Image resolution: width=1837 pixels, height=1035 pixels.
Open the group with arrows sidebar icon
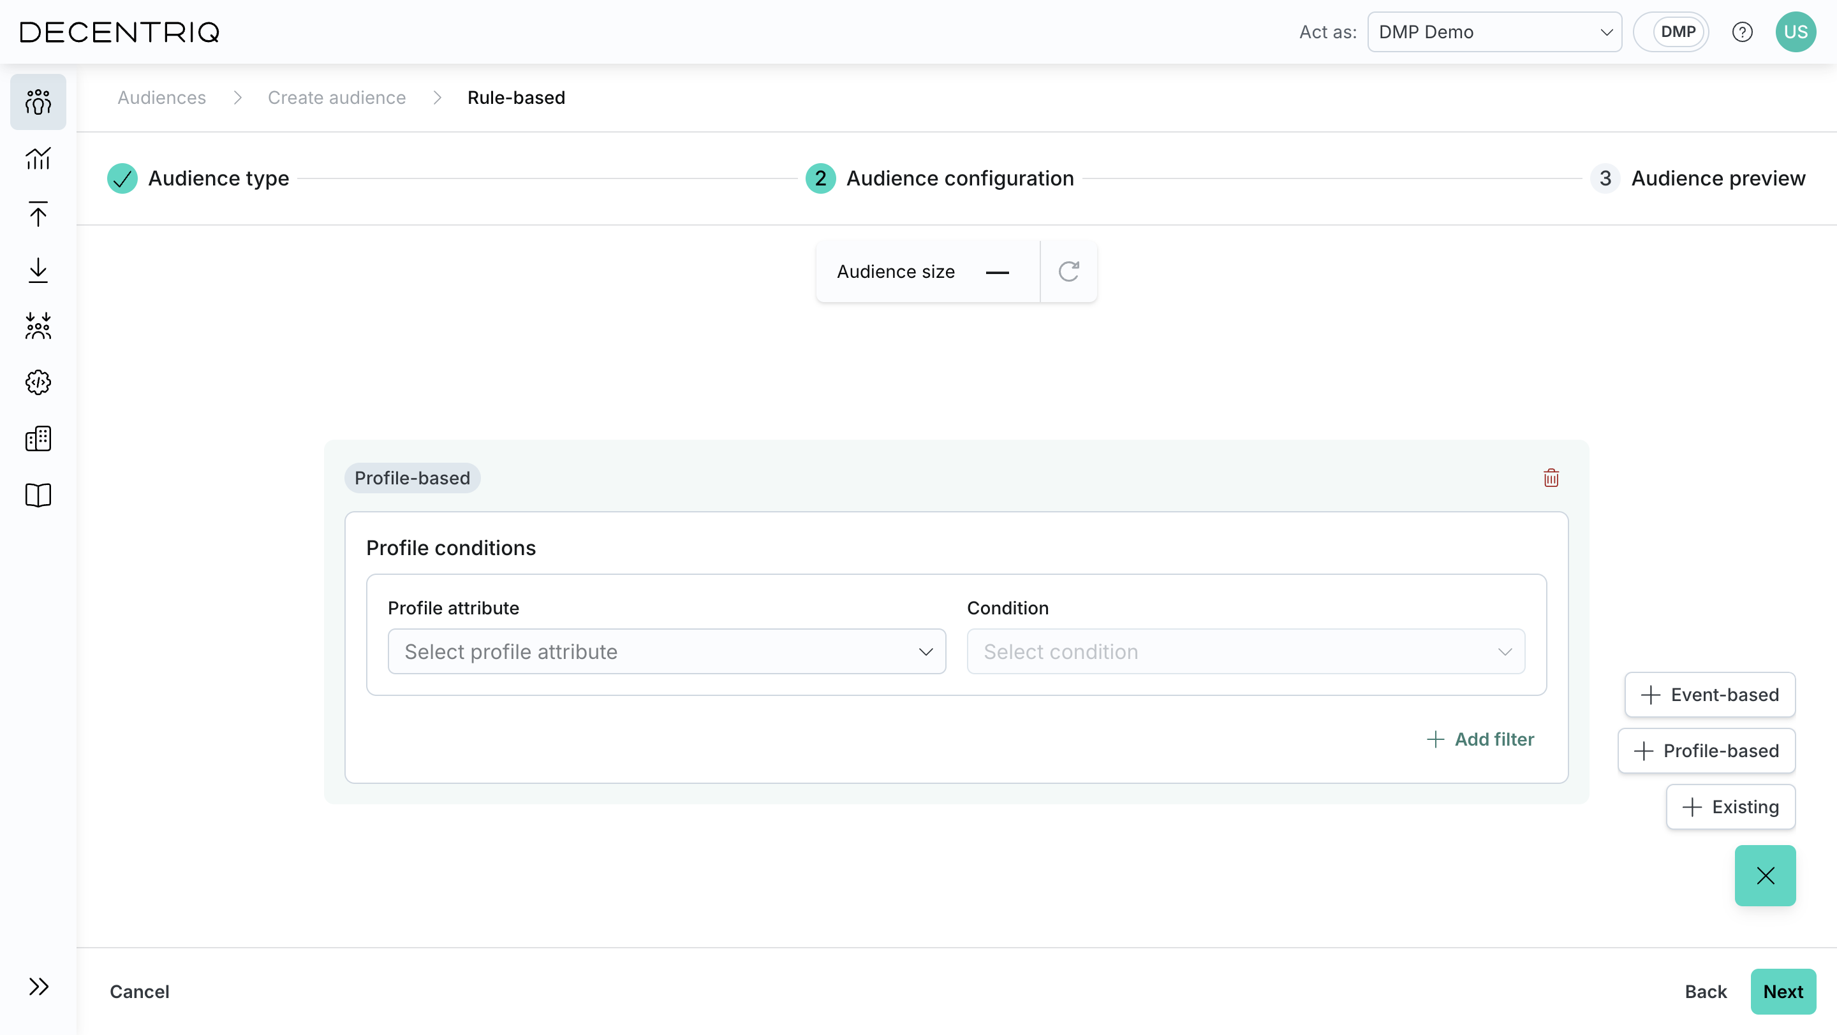38,326
